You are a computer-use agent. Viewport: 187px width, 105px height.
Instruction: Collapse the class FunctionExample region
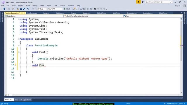pyautogui.click(x=19, y=45)
